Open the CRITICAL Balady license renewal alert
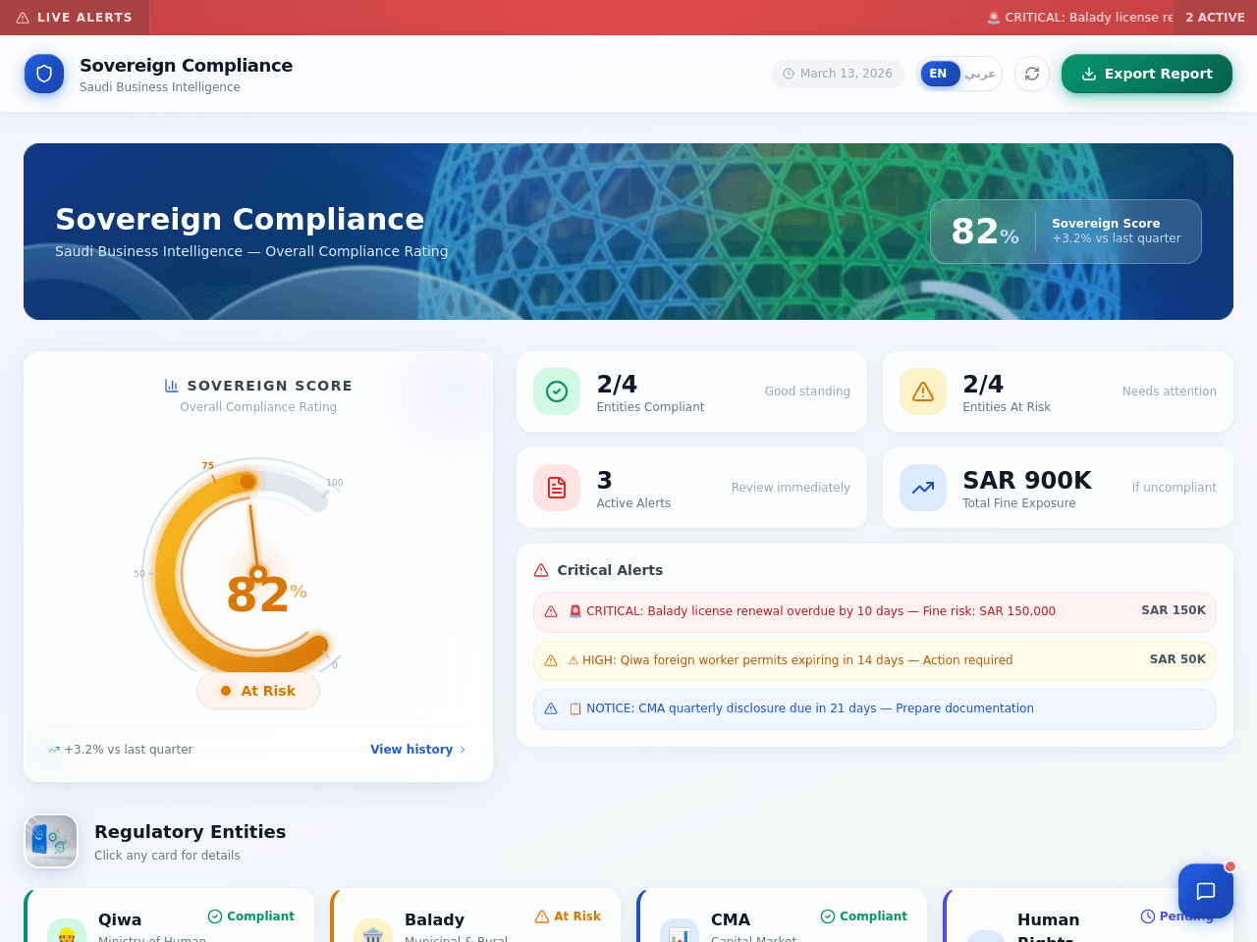This screenshot has height=942, width=1257. (x=875, y=611)
